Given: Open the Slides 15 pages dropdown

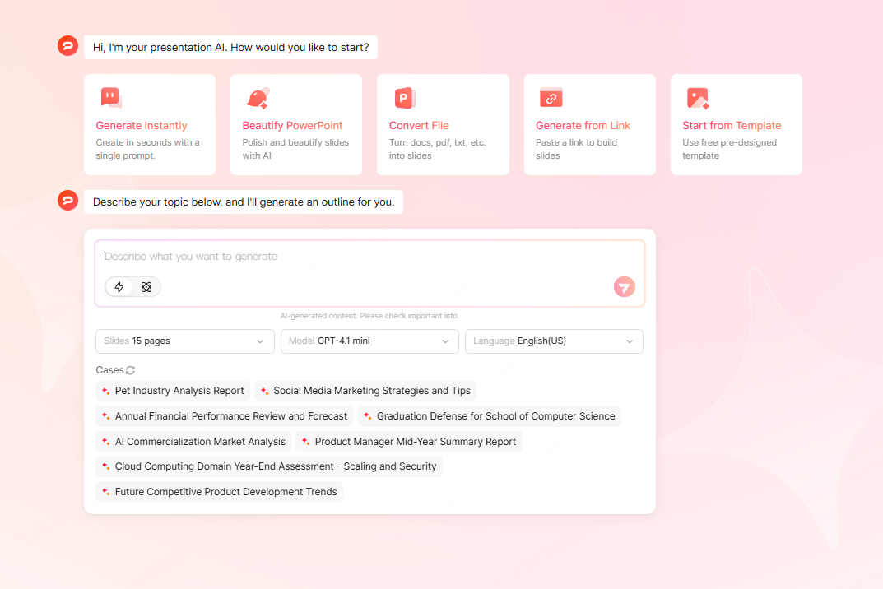Looking at the screenshot, I should (x=184, y=341).
